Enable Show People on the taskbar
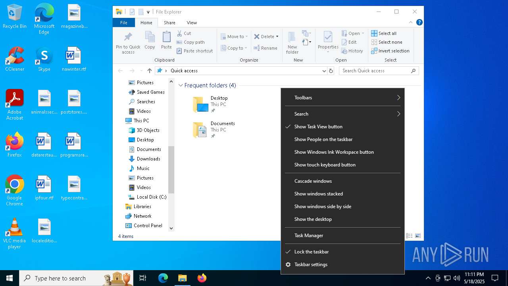508x286 pixels. pyautogui.click(x=343, y=139)
